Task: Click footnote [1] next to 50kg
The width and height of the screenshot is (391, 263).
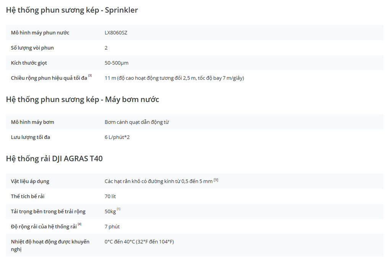Action: pyautogui.click(x=119, y=209)
